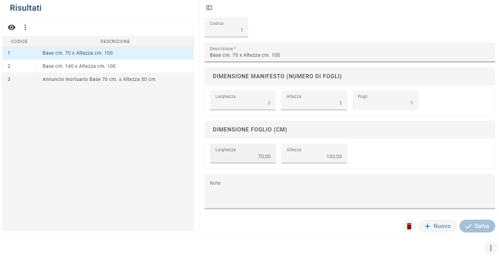Click inside the Note text area

pos(349,192)
